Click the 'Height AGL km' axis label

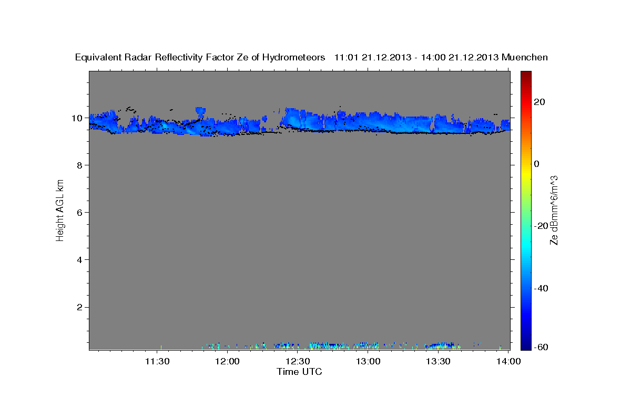(60, 210)
